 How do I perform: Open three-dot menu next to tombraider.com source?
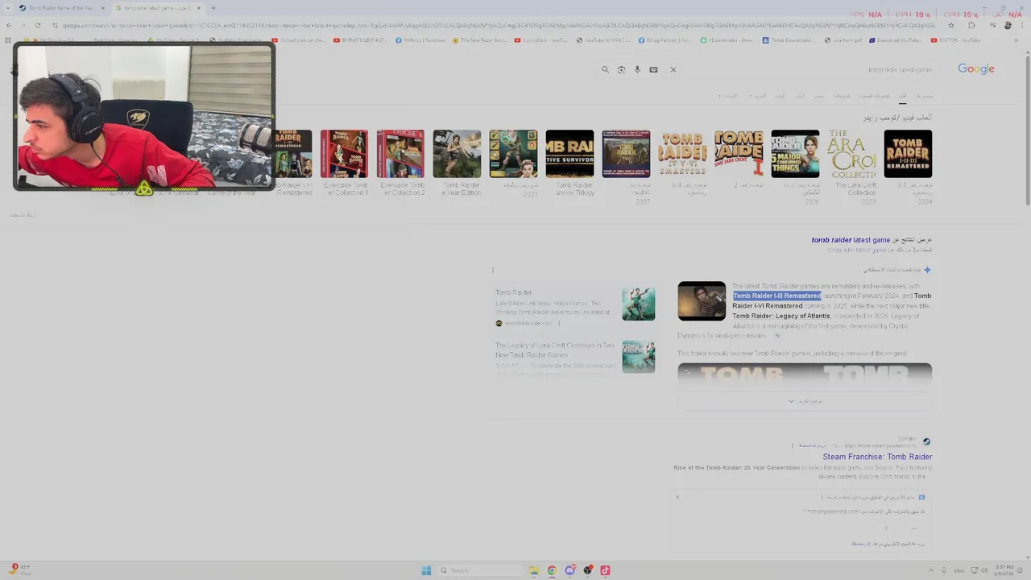click(559, 323)
